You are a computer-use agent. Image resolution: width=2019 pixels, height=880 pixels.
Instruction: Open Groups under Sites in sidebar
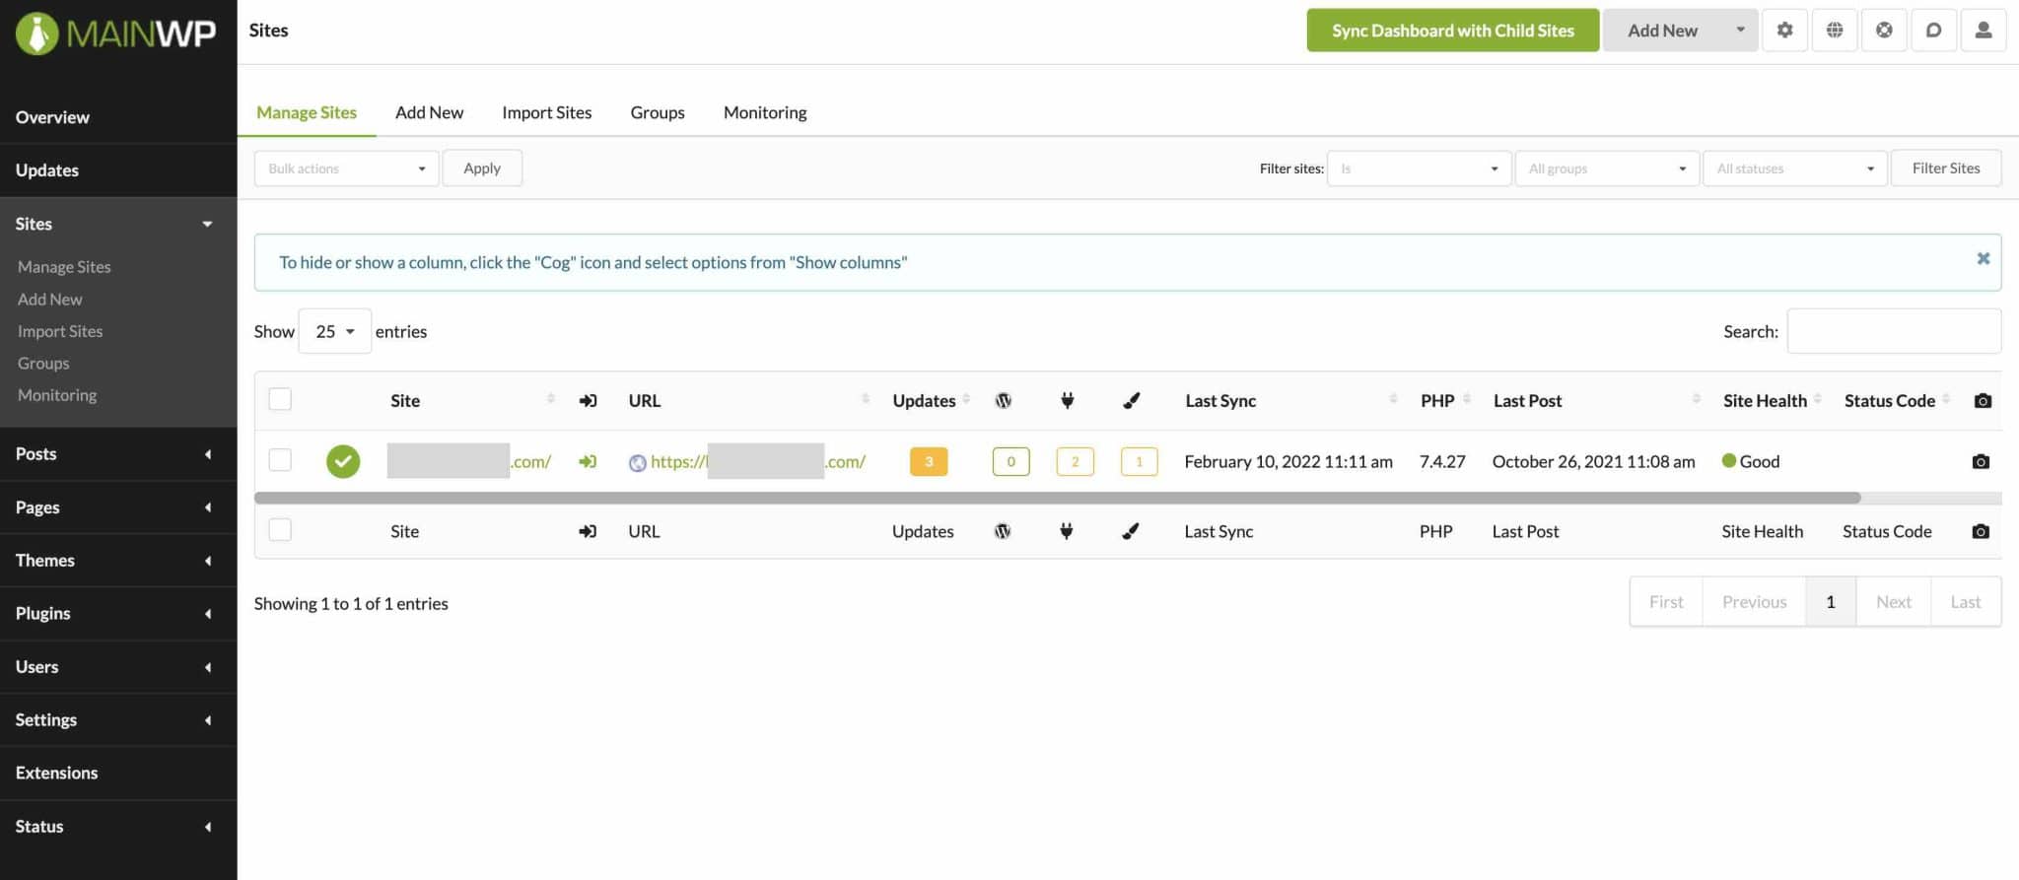click(43, 363)
